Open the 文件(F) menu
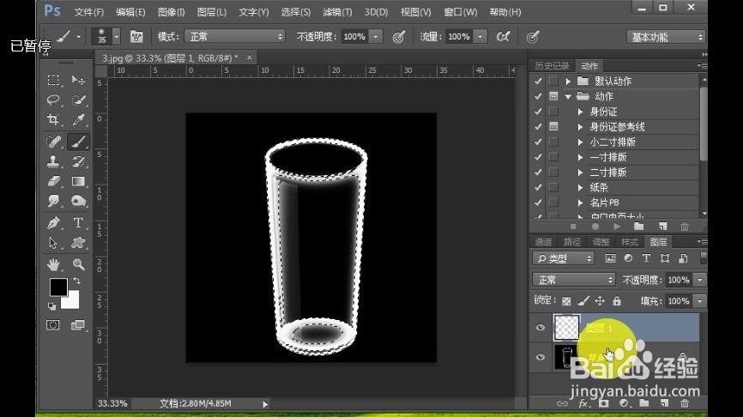Screen dimensions: 743x417 [89, 12]
